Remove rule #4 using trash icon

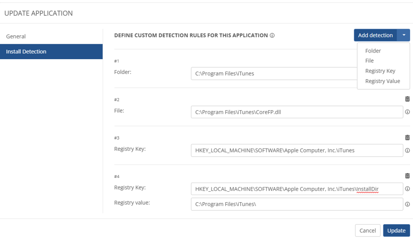[407, 176]
